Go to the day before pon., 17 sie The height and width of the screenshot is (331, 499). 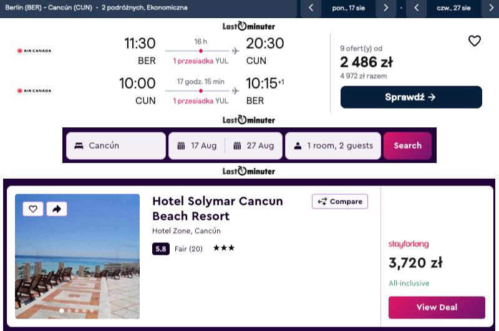coord(311,7)
